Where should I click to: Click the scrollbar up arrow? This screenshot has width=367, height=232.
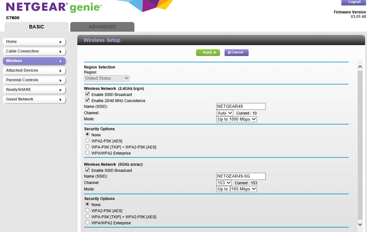click(x=360, y=67)
